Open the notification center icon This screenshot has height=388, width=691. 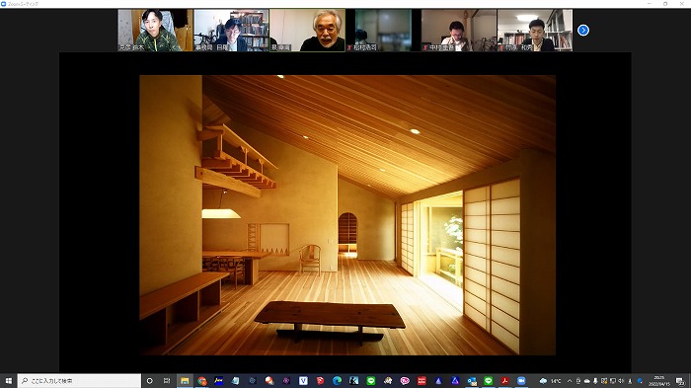pos(680,381)
